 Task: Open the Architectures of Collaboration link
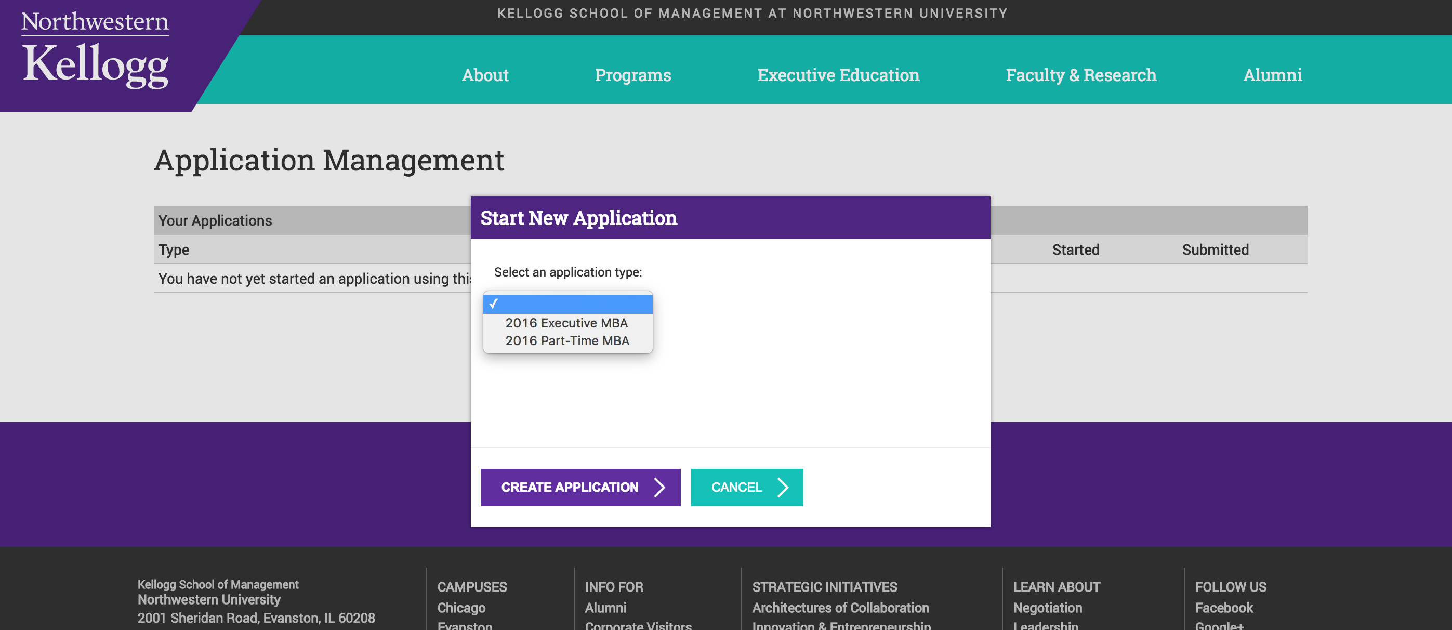pos(841,608)
